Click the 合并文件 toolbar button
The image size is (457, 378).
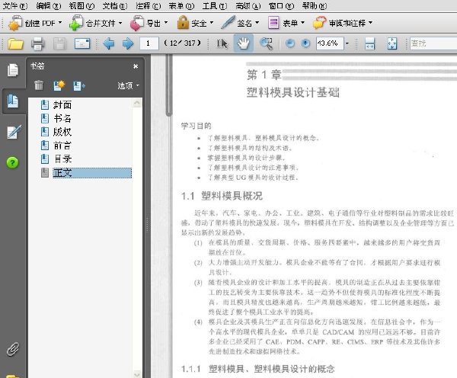pyautogui.click(x=96, y=23)
